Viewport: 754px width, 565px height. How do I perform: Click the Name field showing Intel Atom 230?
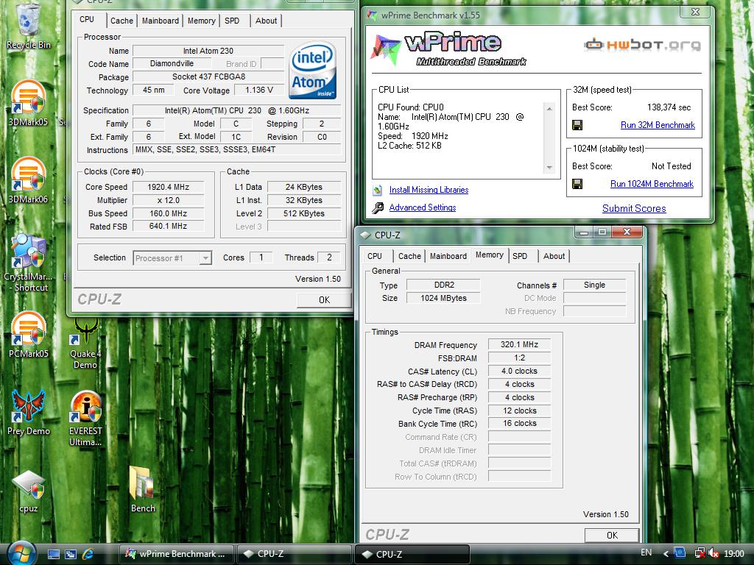point(208,51)
